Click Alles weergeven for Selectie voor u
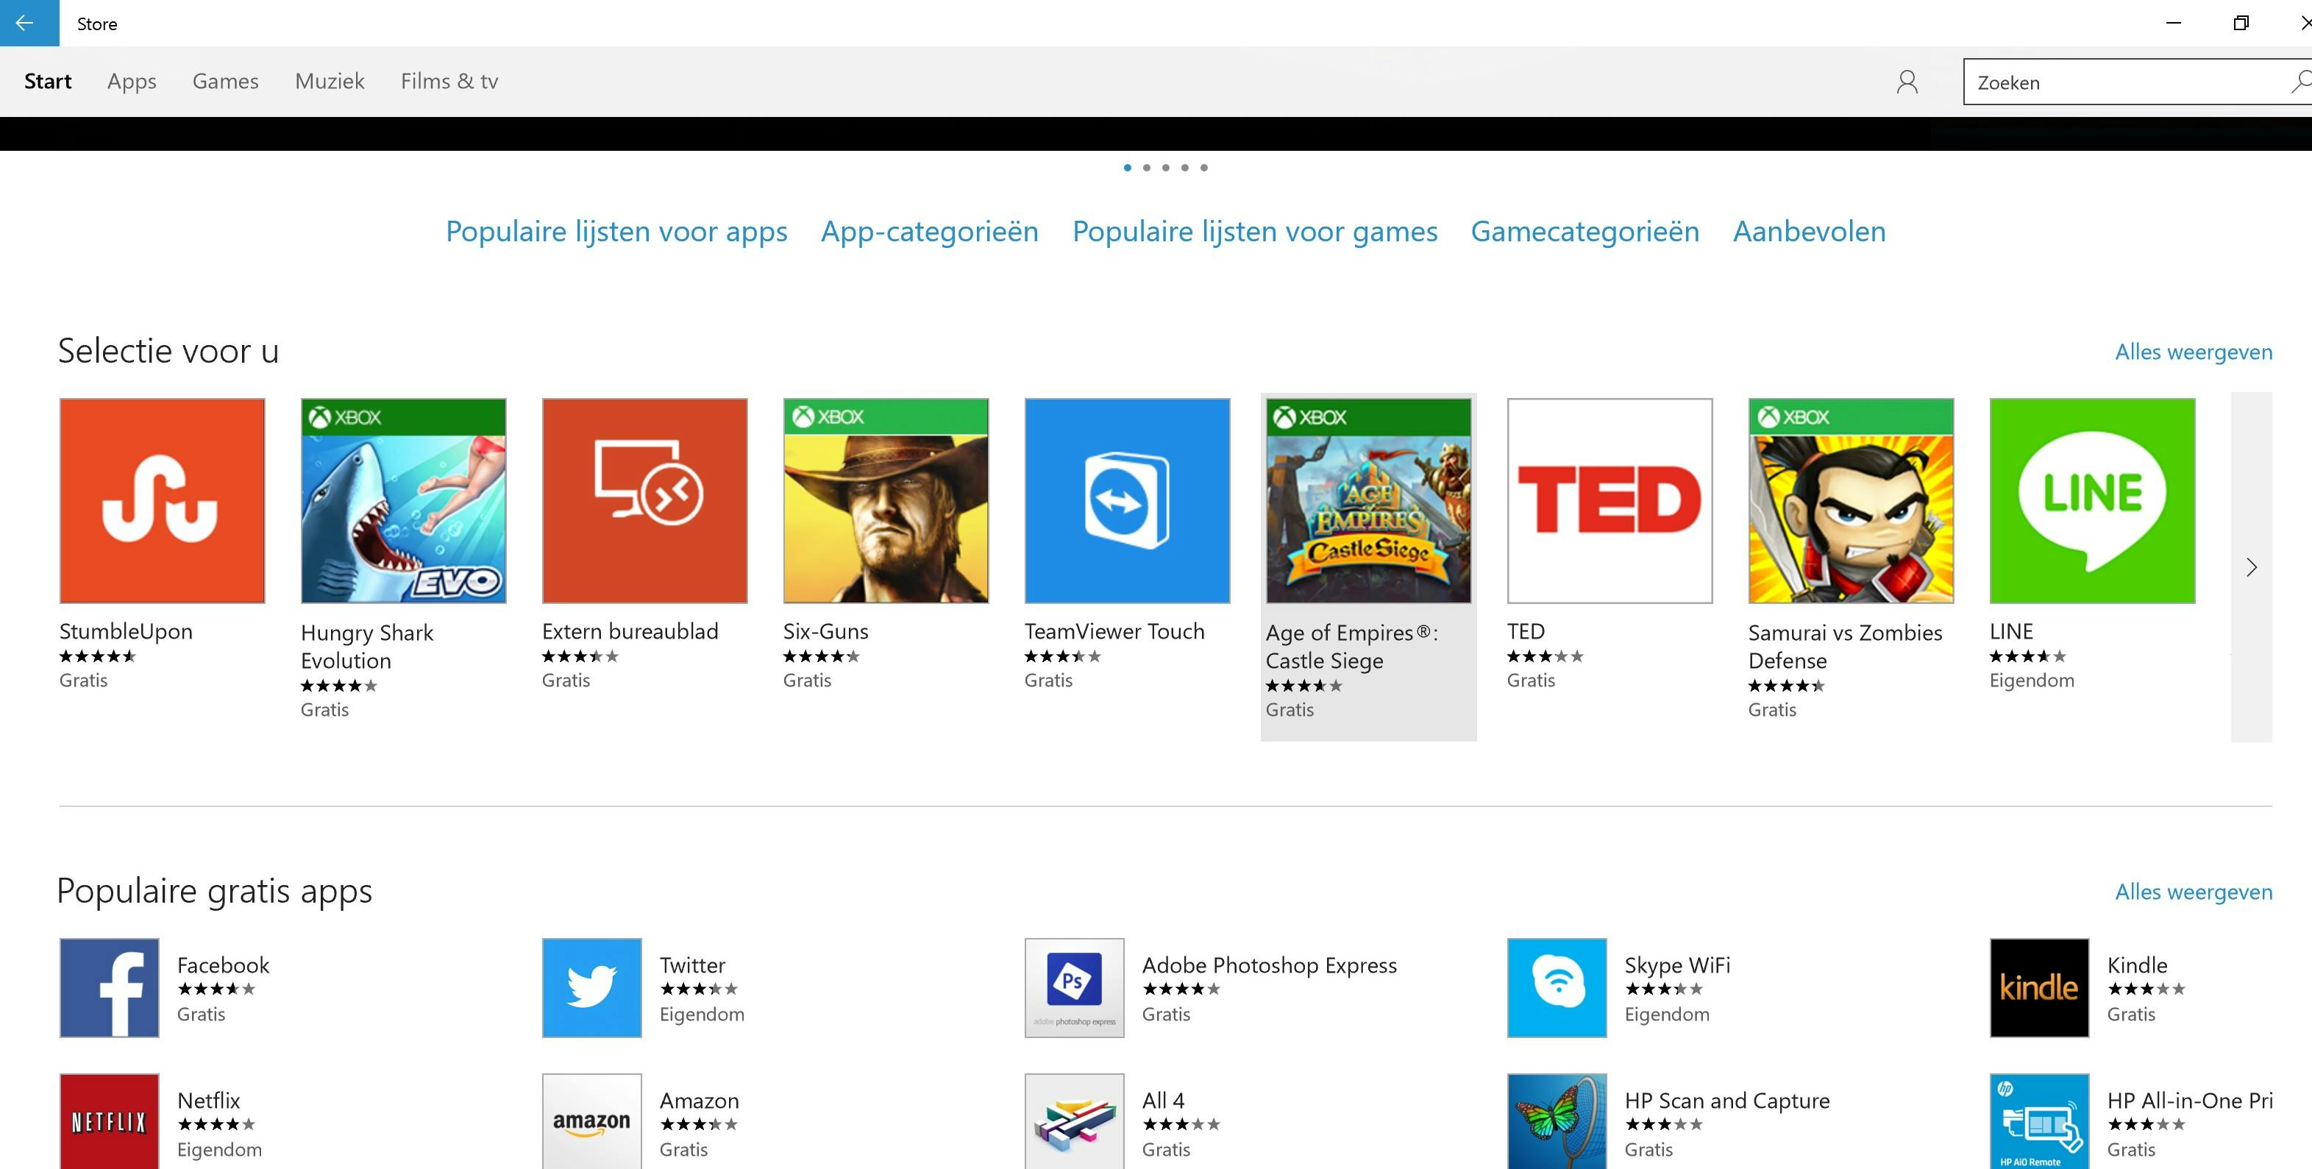The height and width of the screenshot is (1169, 2312). pos(2193,351)
